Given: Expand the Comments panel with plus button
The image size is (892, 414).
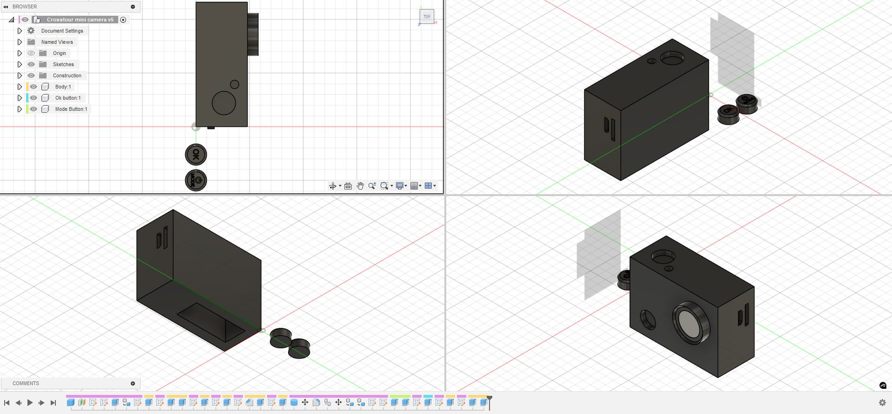Looking at the screenshot, I should [133, 383].
